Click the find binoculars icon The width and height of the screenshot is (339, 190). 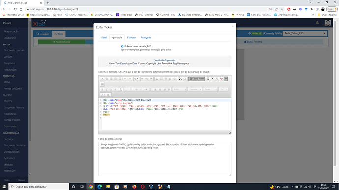[208, 79]
